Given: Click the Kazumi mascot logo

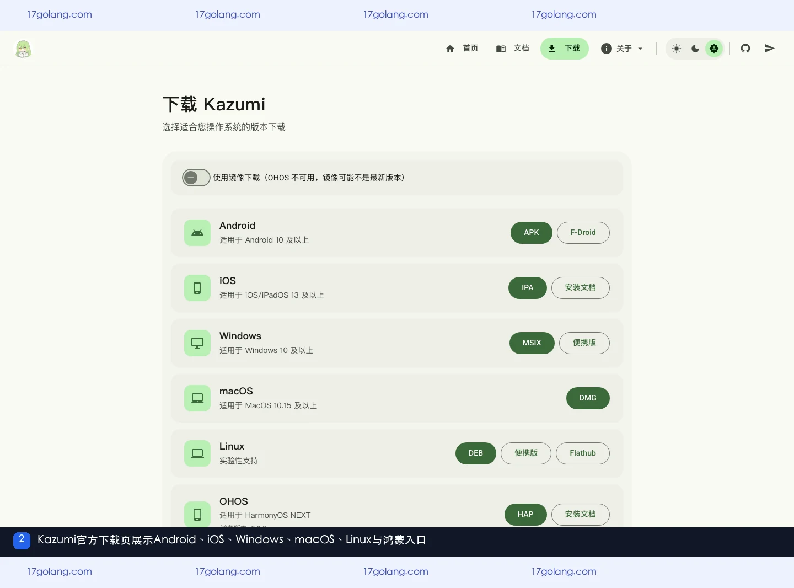Looking at the screenshot, I should tap(23, 49).
